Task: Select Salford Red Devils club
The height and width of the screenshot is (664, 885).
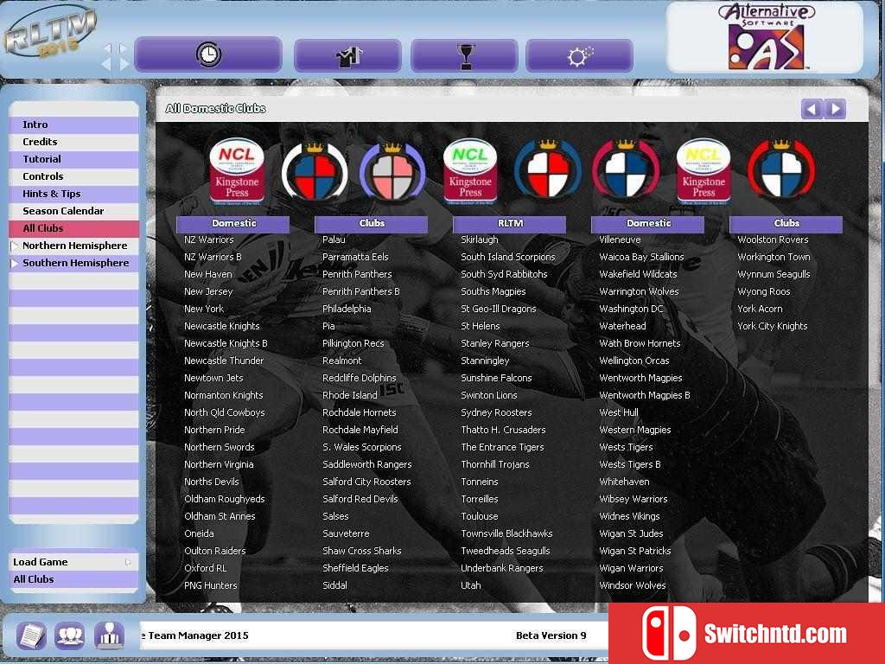Action: [360, 499]
